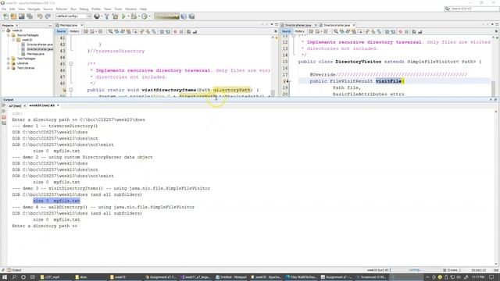Collapse the Javadoc fold at line 45

click(71, 64)
